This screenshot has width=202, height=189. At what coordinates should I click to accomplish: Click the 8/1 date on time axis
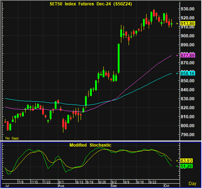point(61,182)
